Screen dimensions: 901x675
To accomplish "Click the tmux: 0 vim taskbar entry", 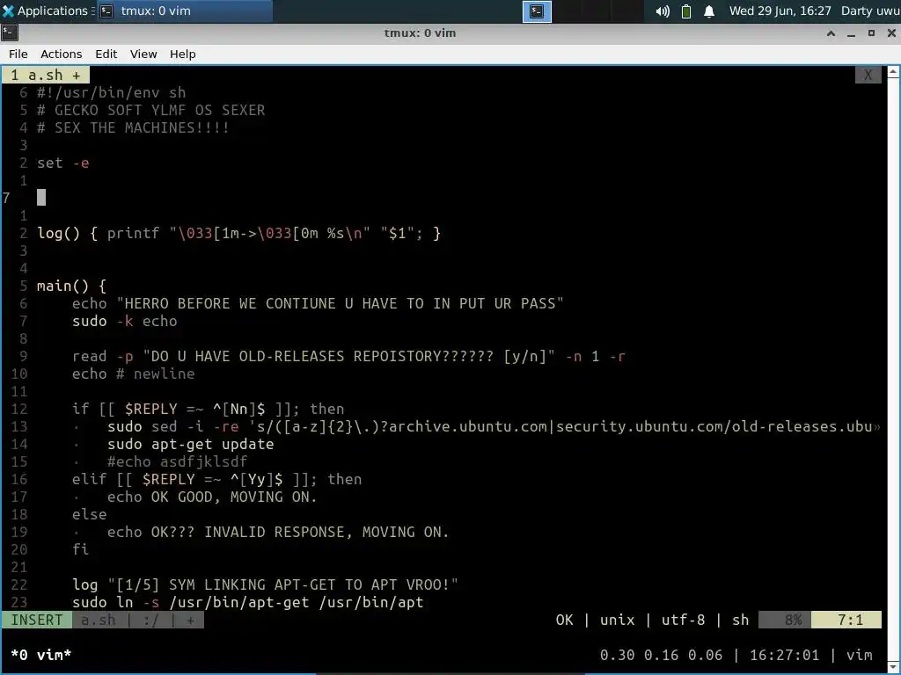I will [x=184, y=11].
